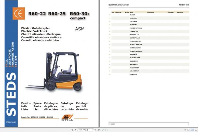Click the orange CE mark logo
198x132 pixels.
click(x=19, y=13)
